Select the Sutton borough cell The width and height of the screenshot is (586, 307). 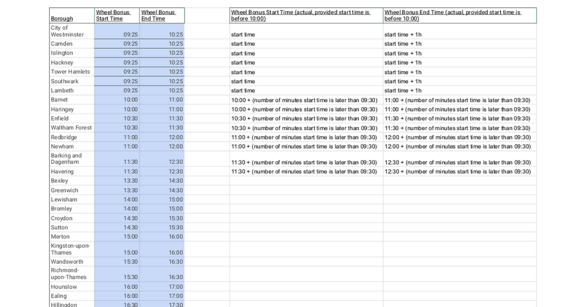71,228
